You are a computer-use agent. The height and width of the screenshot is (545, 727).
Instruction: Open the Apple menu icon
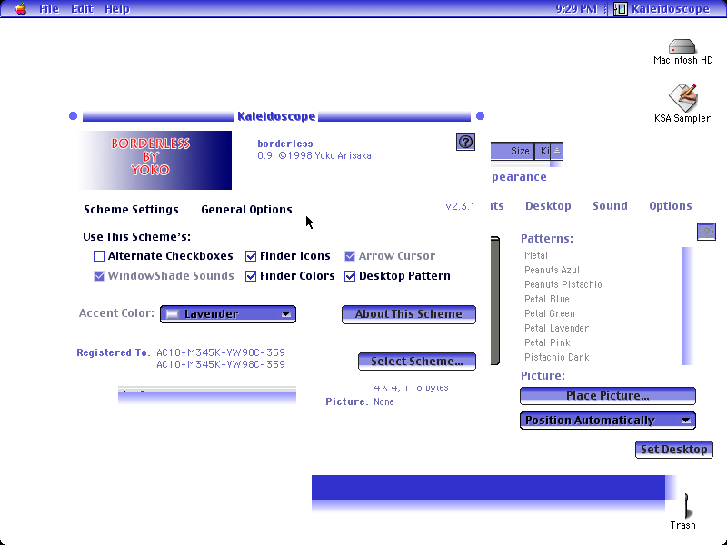click(x=20, y=9)
